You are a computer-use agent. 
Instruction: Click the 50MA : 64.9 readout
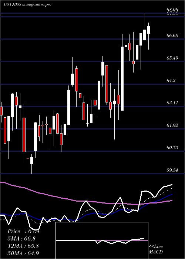[x=23, y=253]
